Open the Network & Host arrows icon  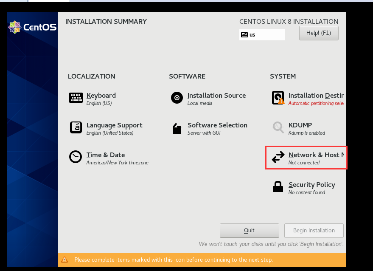(278, 157)
